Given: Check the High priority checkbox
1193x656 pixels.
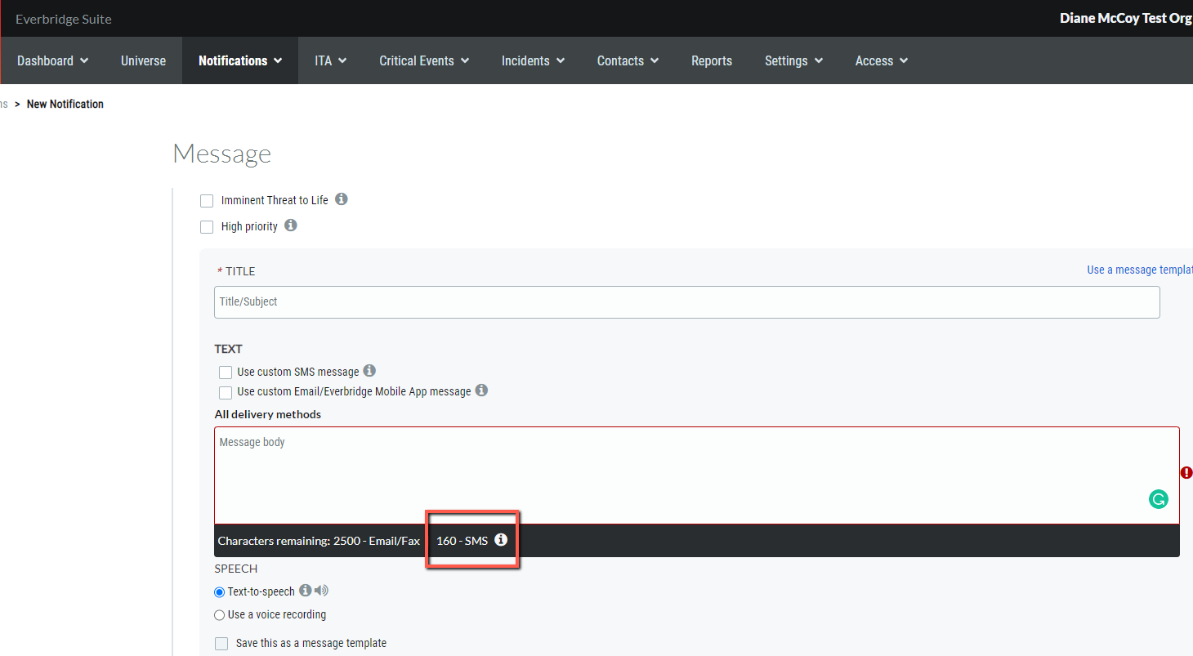Looking at the screenshot, I should pyautogui.click(x=207, y=226).
